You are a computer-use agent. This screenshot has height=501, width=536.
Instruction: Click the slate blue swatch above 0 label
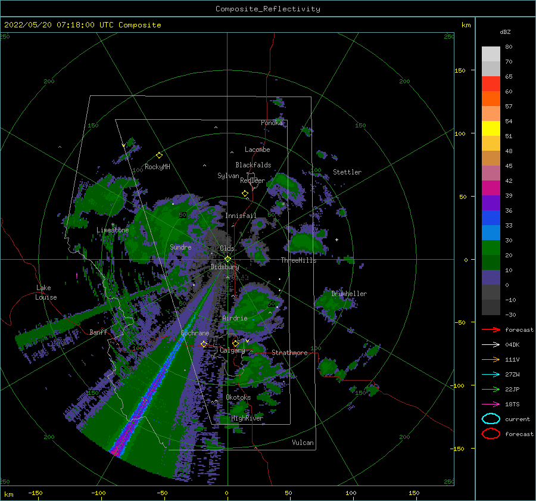(x=491, y=278)
